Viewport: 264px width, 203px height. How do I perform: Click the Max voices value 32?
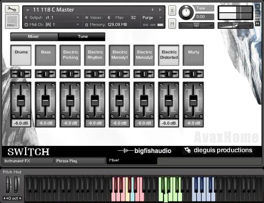coord(133,18)
